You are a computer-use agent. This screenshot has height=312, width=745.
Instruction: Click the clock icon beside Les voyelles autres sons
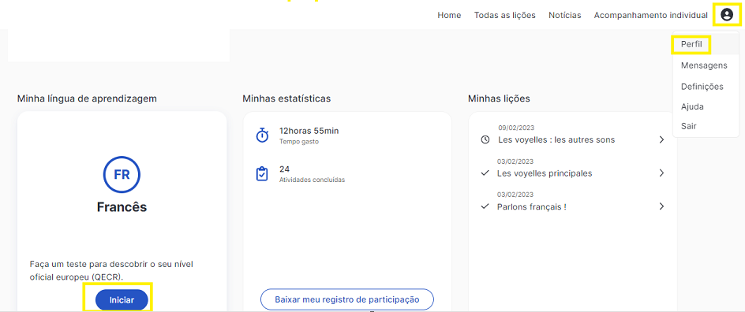pos(485,140)
